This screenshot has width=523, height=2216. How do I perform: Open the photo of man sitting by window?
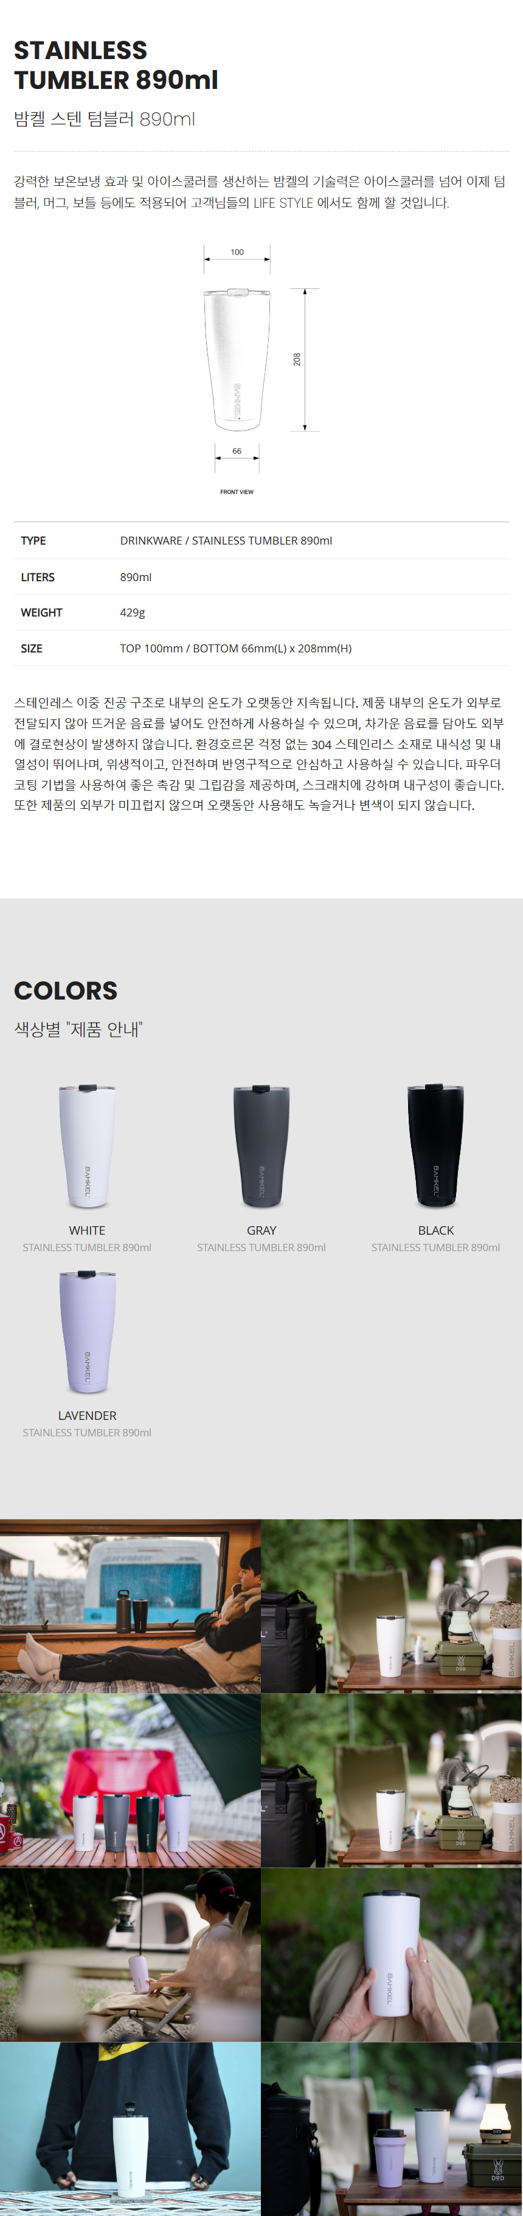(x=131, y=1605)
